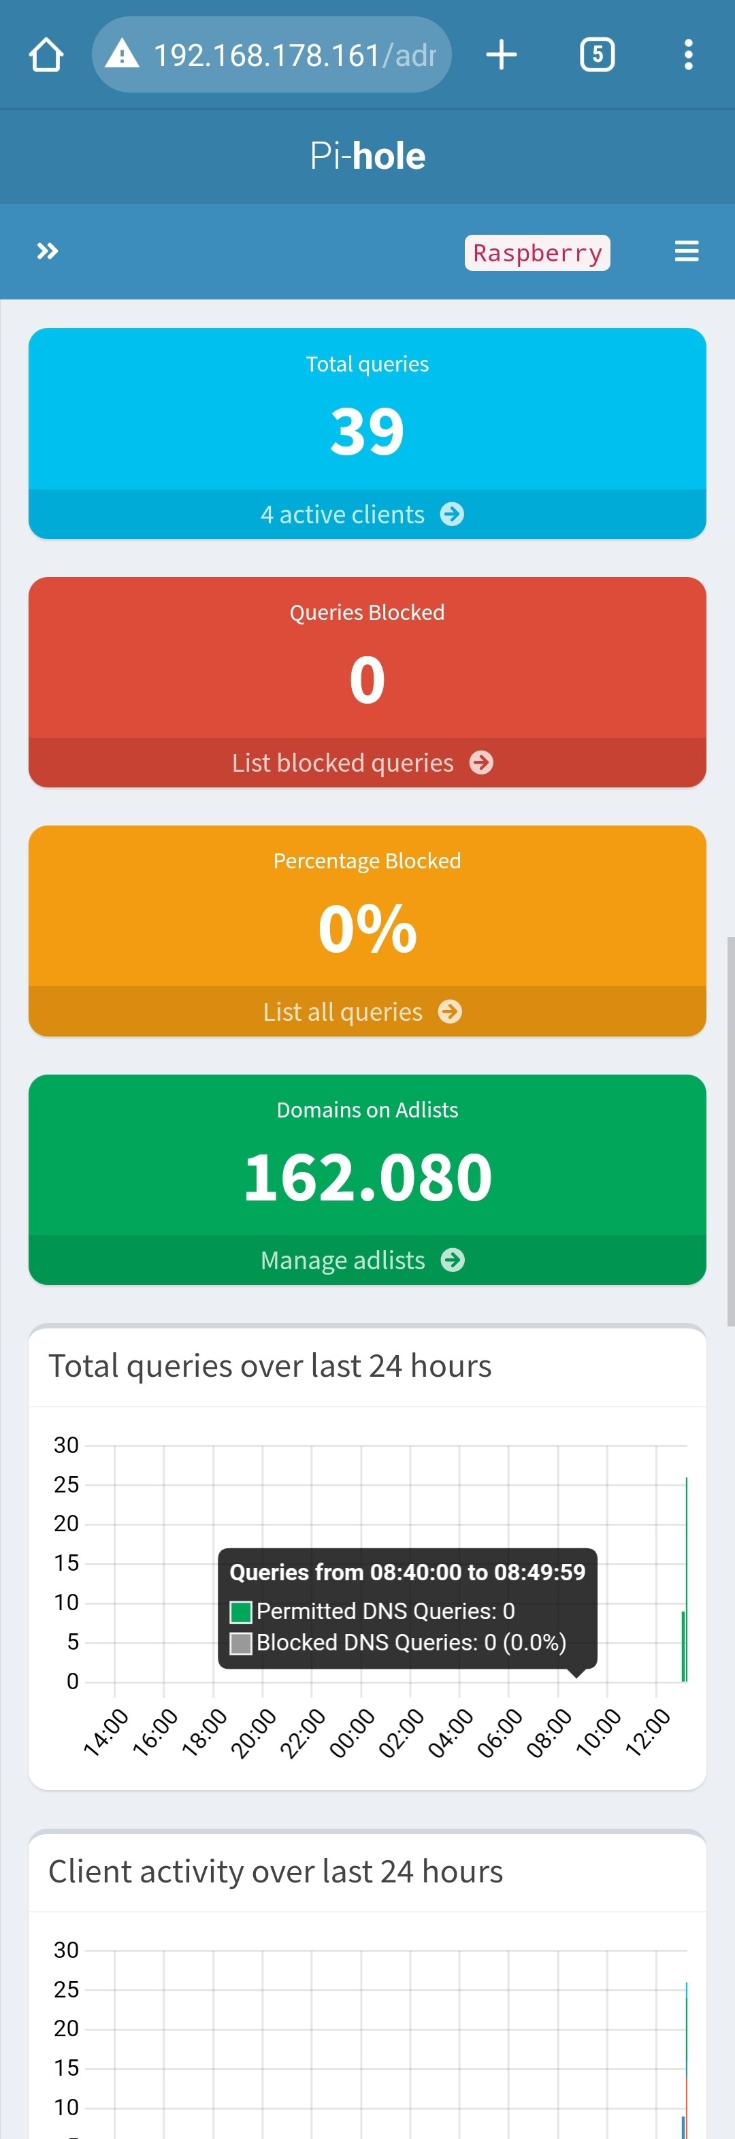Open List all queries link

coord(342,1012)
